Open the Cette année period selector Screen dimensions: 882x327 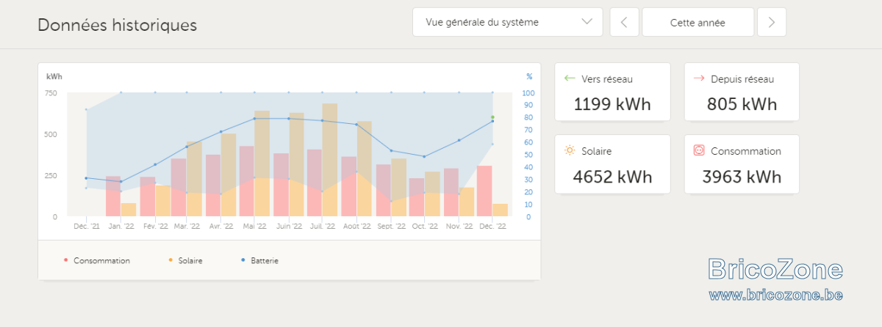[x=698, y=22]
